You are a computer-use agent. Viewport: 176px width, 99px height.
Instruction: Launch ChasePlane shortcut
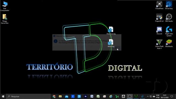[x=159, y=5]
